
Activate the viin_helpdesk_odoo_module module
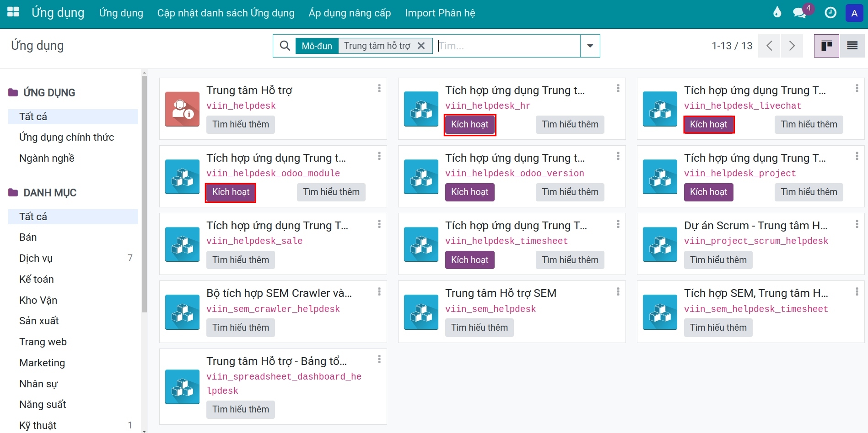(x=231, y=192)
